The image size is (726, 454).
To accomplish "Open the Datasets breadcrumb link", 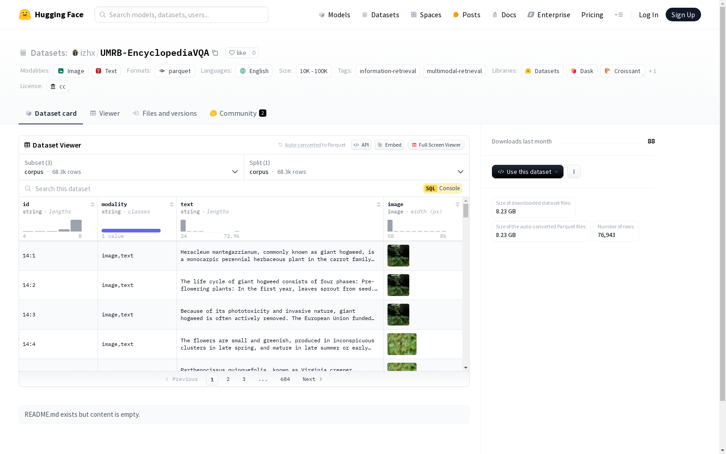I will [49, 53].
